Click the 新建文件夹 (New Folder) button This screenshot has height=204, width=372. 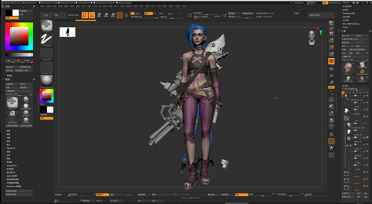click(x=348, y=197)
